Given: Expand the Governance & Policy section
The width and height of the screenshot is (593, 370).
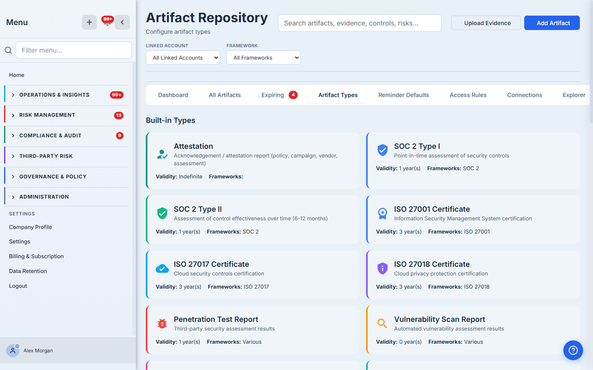Looking at the screenshot, I should (67, 177).
